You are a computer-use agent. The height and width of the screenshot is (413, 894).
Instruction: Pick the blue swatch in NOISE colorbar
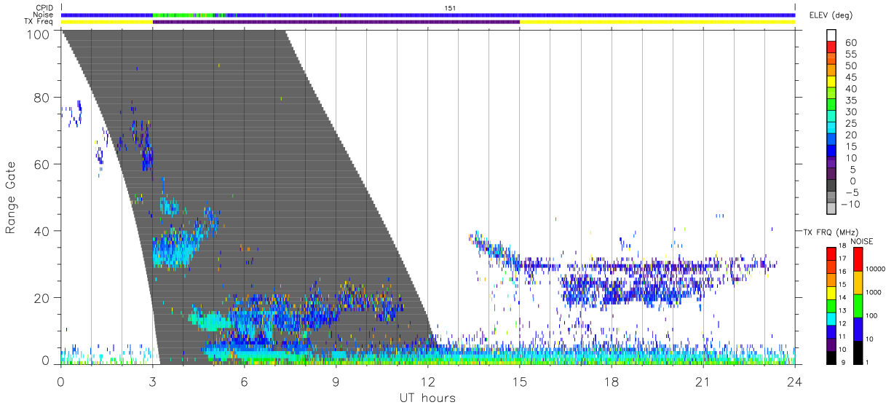[x=857, y=329]
